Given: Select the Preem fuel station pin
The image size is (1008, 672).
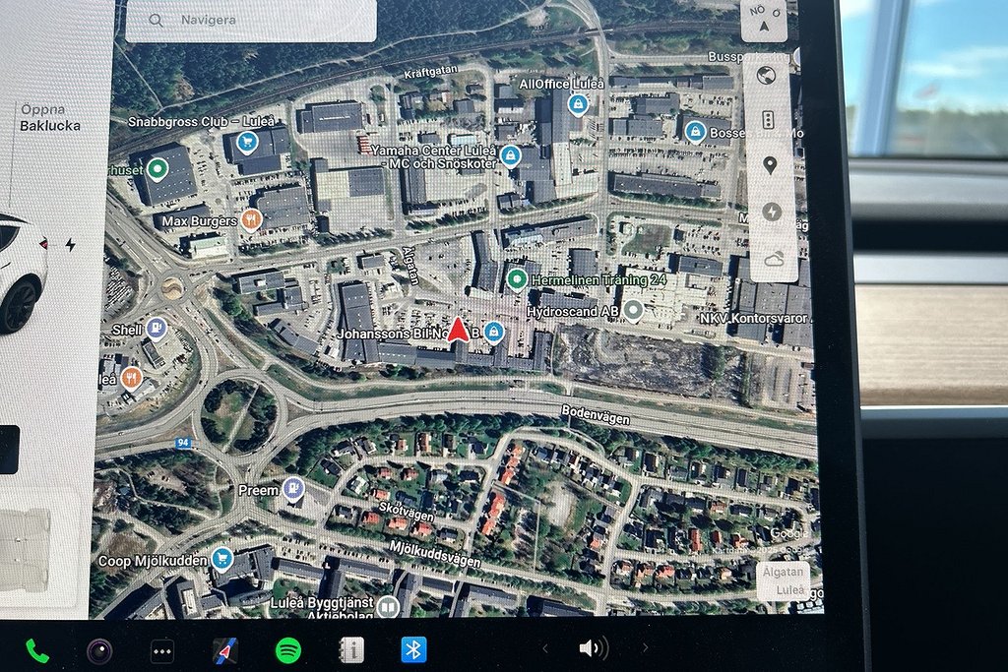Looking at the screenshot, I should pyautogui.click(x=293, y=489).
